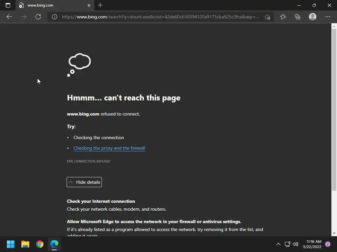The width and height of the screenshot is (337, 252).
Task: Open File Explorer from taskbar
Action: click(25, 244)
